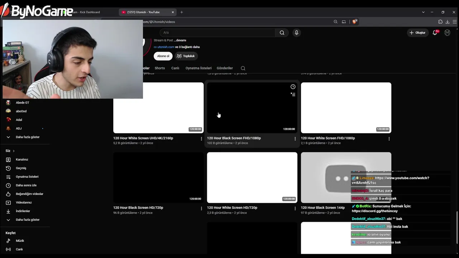Play the 120 Hour Black Screen HD/720p thumbnail
Image resolution: width=459 pixels, height=258 pixels.
(158, 177)
